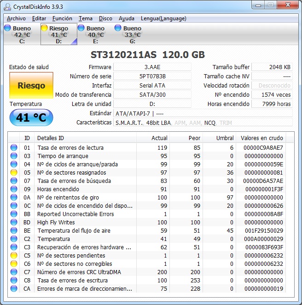Click transfer mode field SATA/300

pyautogui.click(x=152, y=95)
